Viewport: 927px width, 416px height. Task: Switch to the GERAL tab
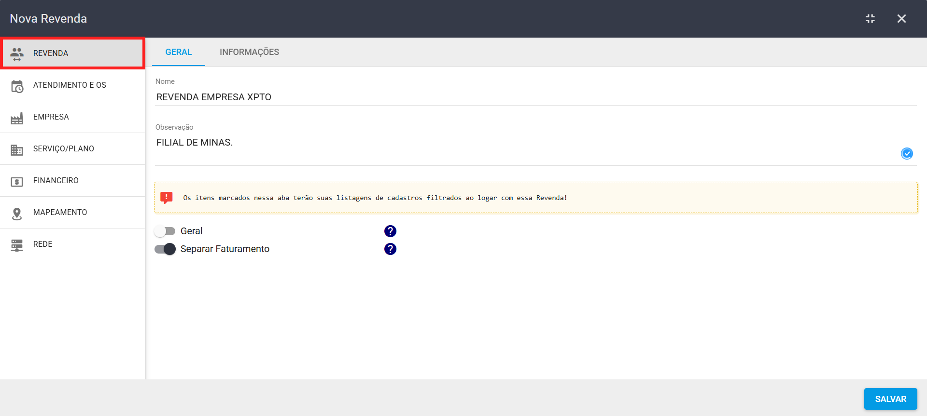179,52
